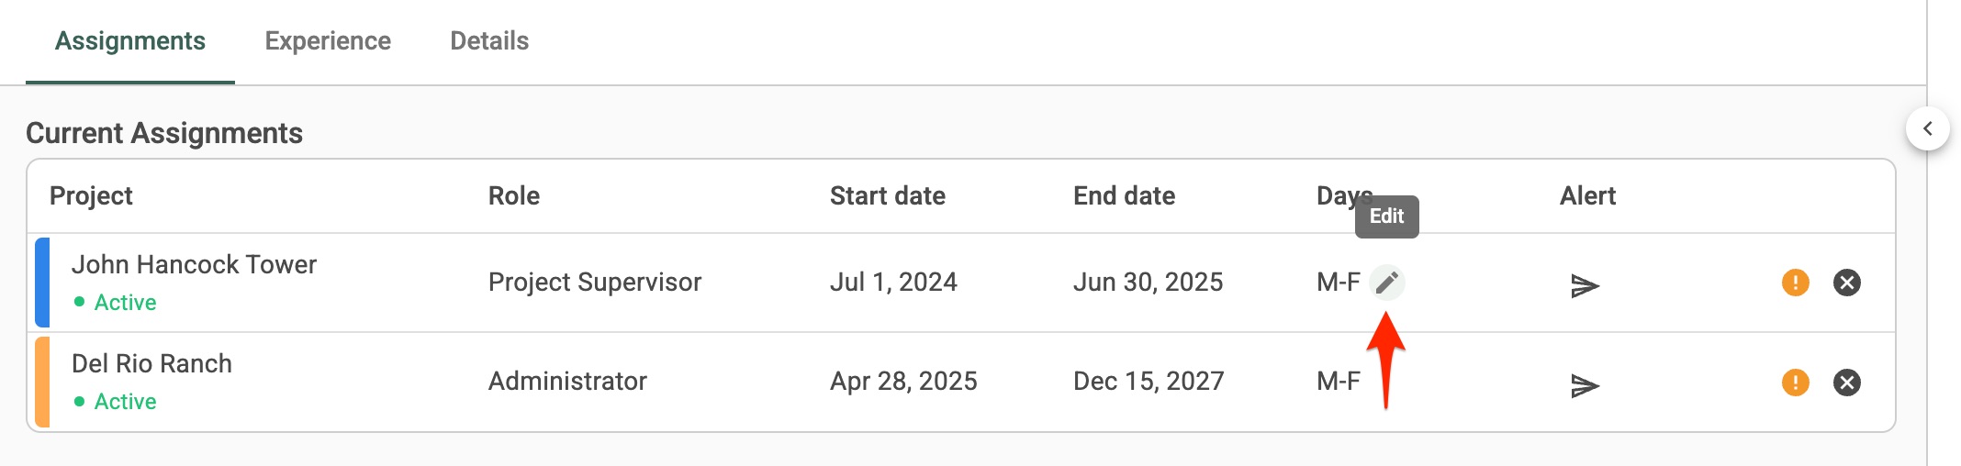Switch to the Experience tab

click(x=328, y=41)
